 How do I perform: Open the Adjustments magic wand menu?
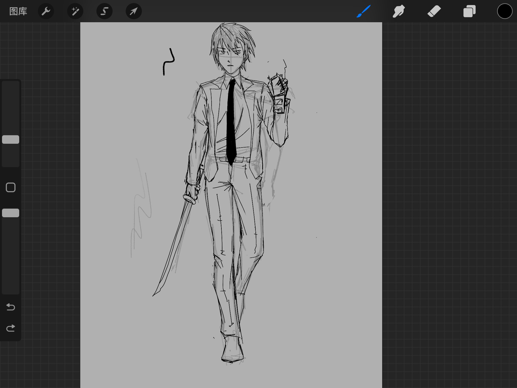coord(75,11)
